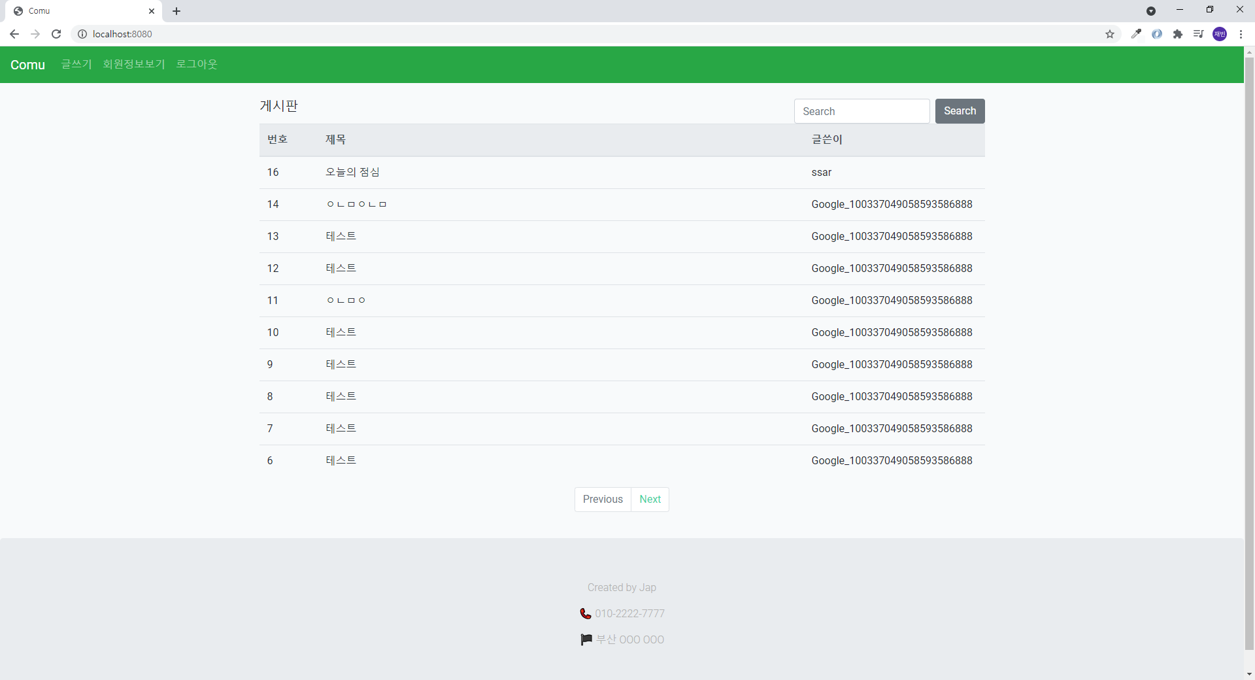Open the 테스트 post in row 7
Screen dimensions: 1255x680
pyautogui.click(x=341, y=428)
